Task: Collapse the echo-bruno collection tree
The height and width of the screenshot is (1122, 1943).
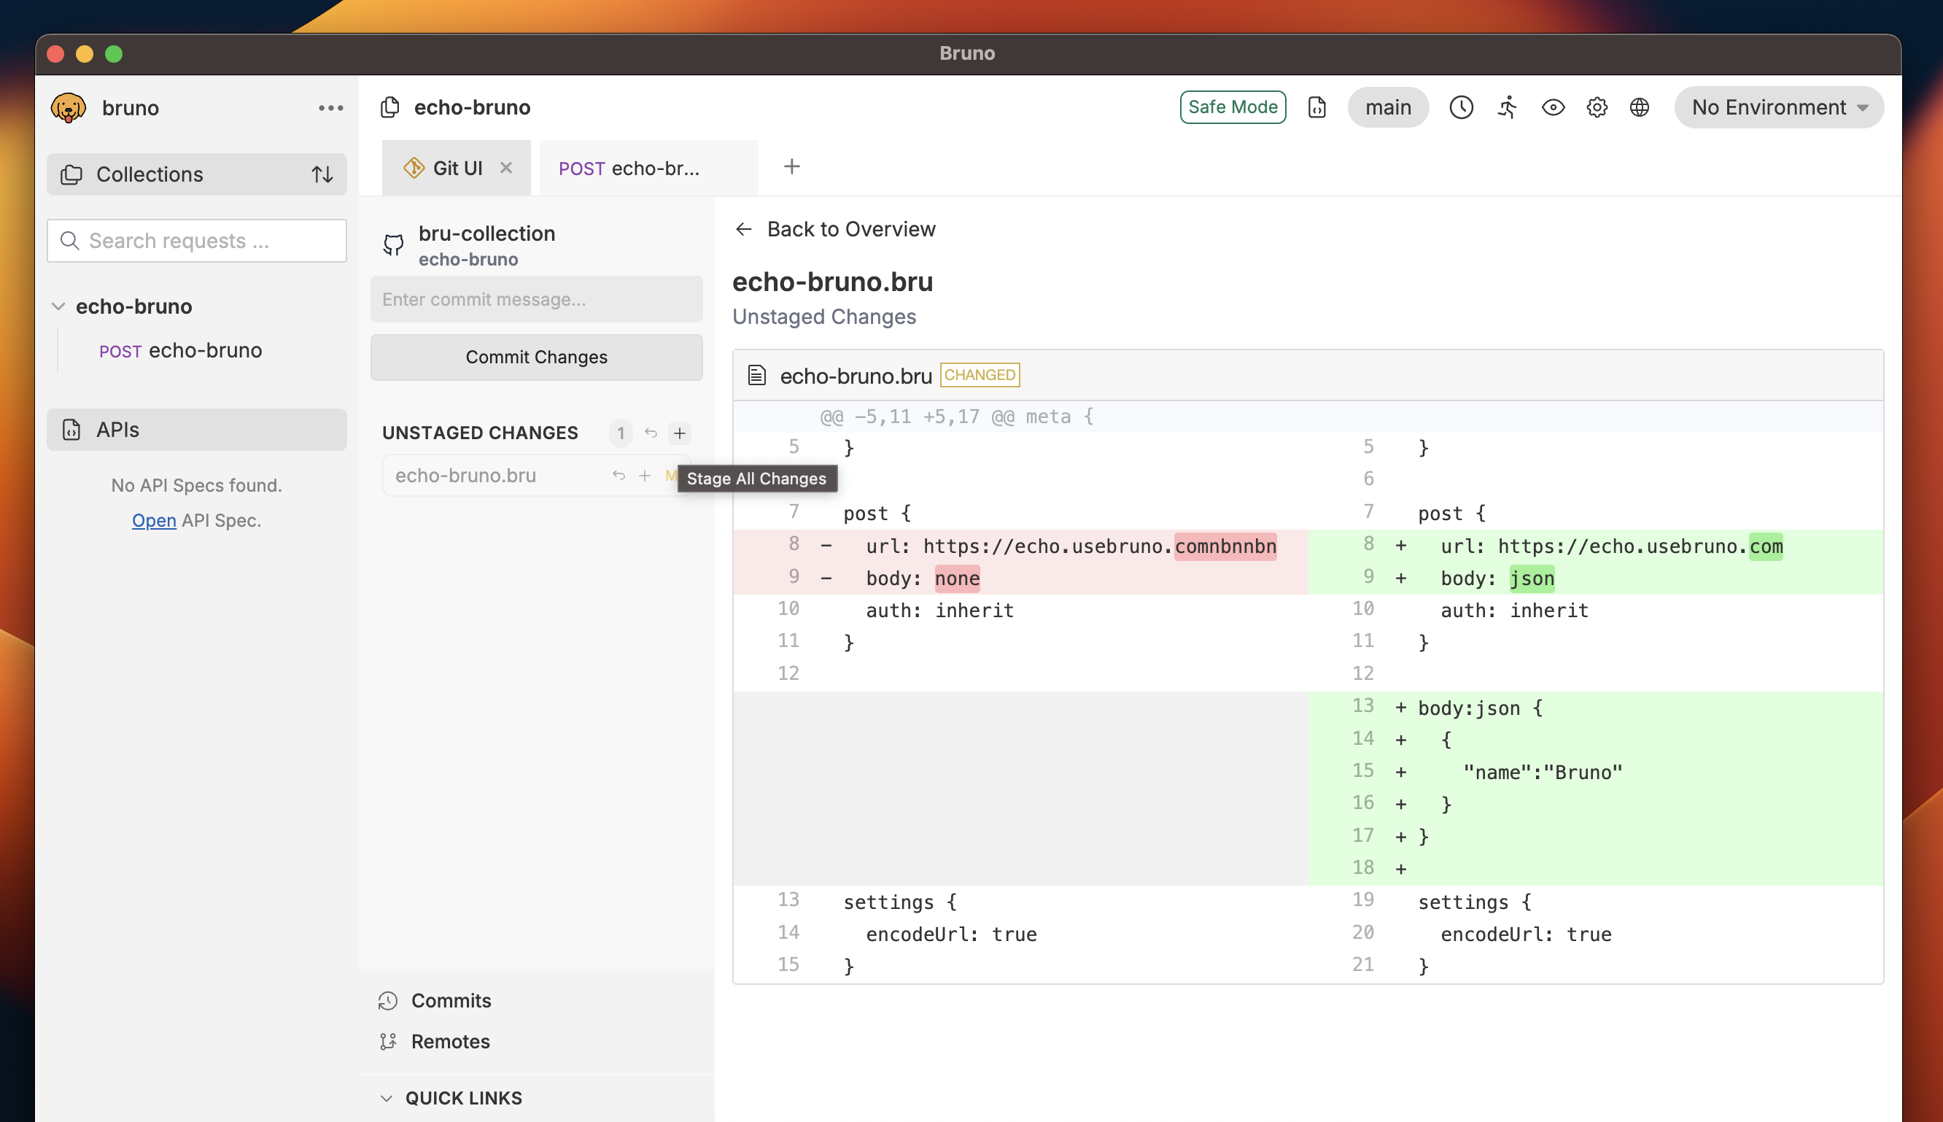Action: tap(58, 306)
